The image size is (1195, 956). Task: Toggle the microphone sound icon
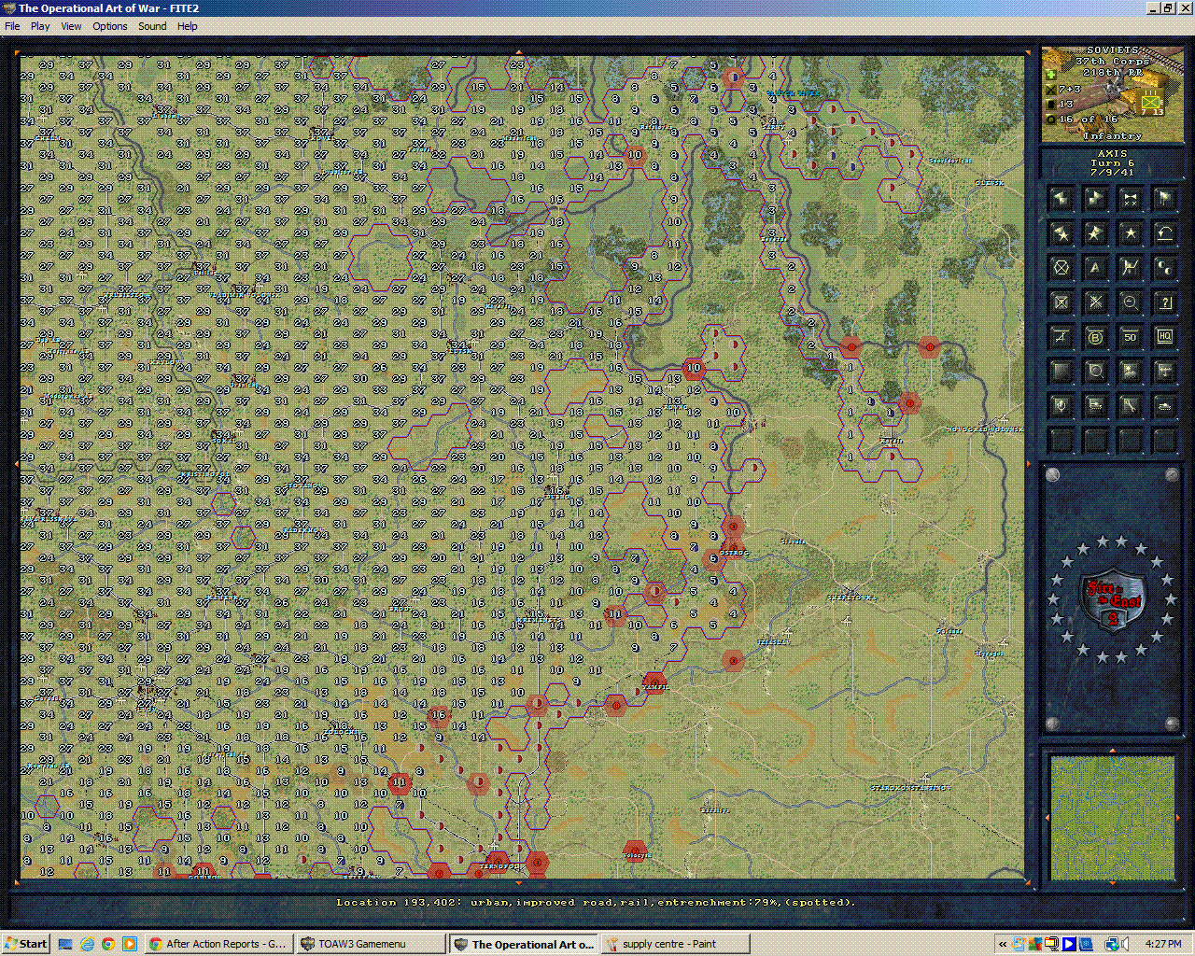(x=1060, y=405)
